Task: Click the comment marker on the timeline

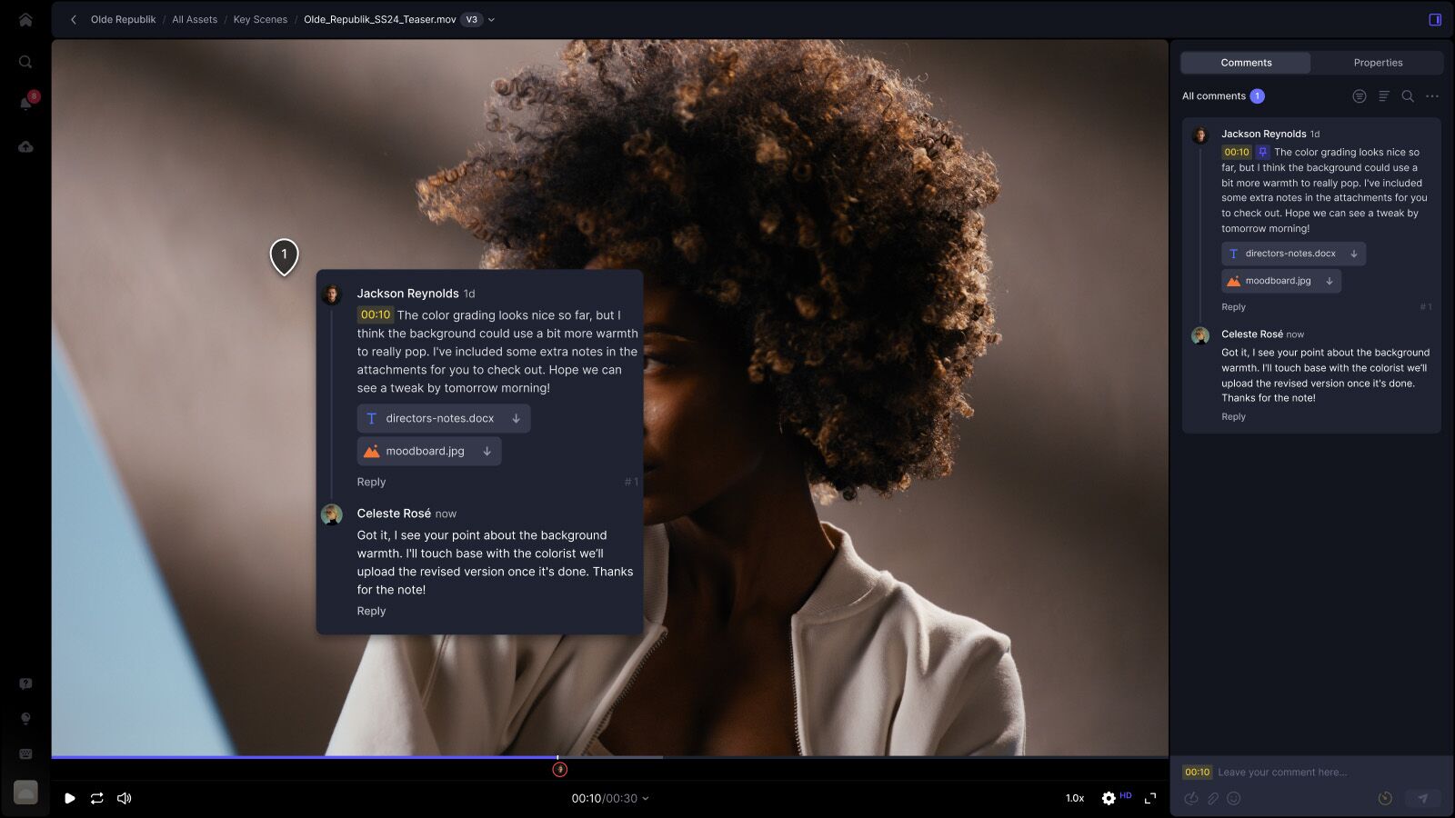Action: pos(560,770)
